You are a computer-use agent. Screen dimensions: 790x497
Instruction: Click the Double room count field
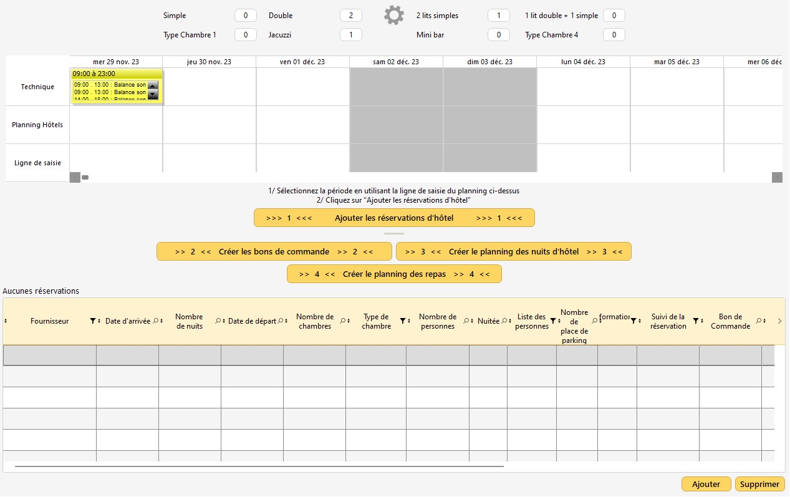351,16
